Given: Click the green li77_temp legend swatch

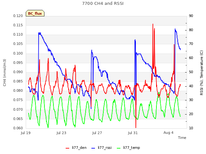Looking at the screenshot, I should (x=118, y=148).
